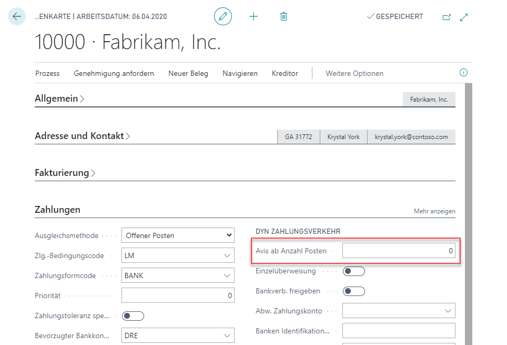Create a new record with plus icon
507x345 pixels.
(253, 16)
